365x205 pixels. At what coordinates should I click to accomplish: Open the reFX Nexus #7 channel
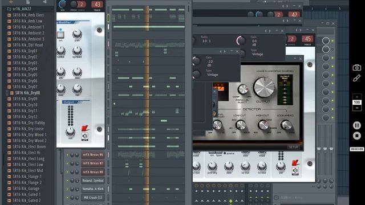(x=92, y=163)
